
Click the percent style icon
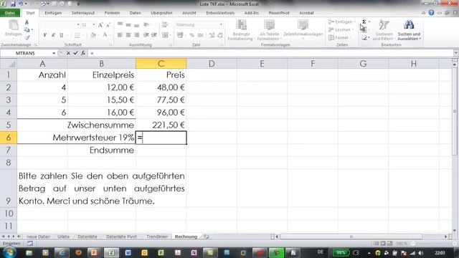pos(191,35)
